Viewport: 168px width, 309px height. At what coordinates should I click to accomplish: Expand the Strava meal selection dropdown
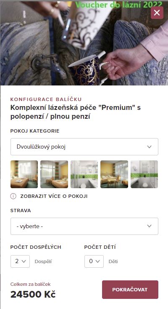tap(84, 226)
